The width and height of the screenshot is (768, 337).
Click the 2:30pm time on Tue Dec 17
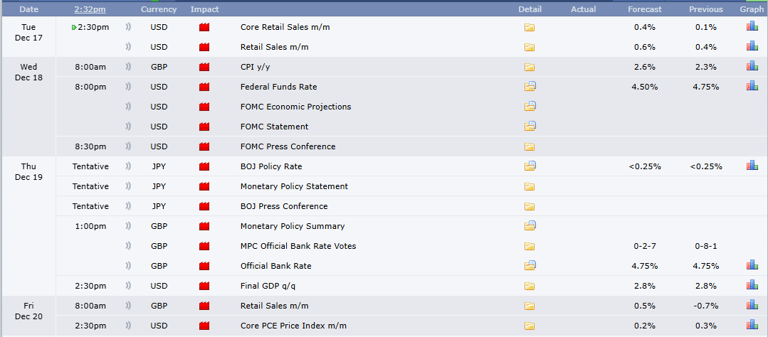tap(93, 28)
